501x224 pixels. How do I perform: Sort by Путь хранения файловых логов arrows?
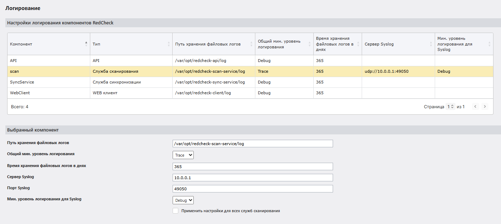pyautogui.click(x=251, y=44)
